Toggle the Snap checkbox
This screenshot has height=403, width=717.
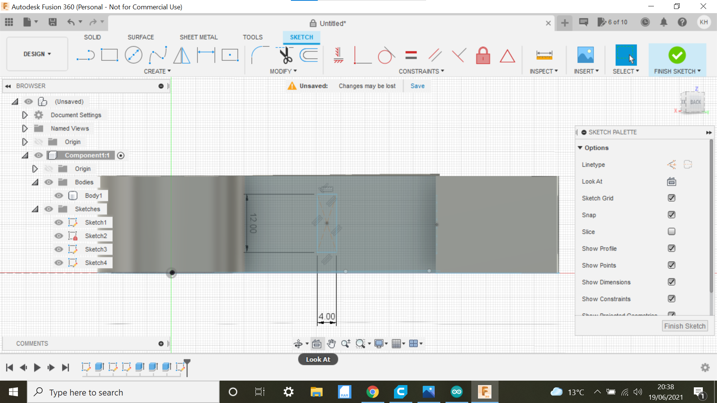click(x=671, y=215)
